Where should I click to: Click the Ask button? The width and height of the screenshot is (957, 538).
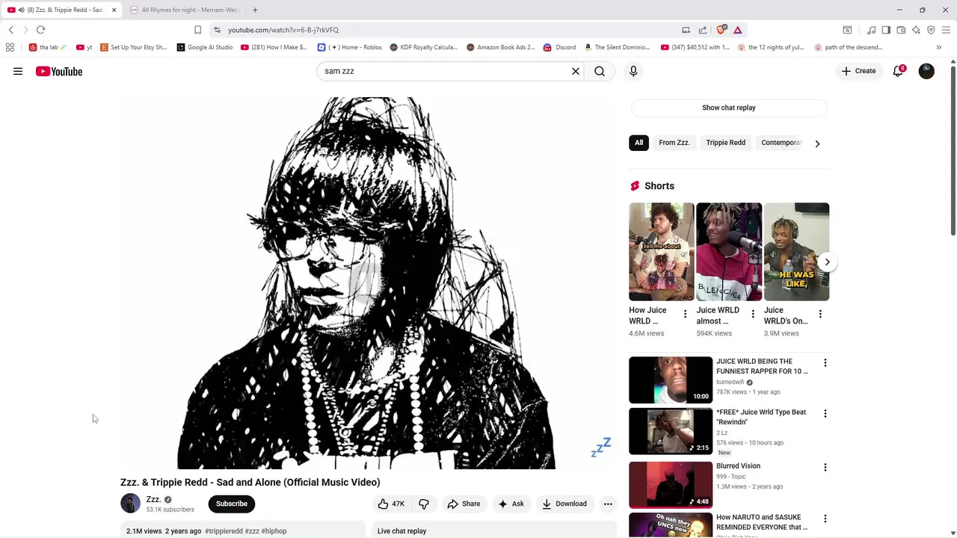[x=511, y=504]
